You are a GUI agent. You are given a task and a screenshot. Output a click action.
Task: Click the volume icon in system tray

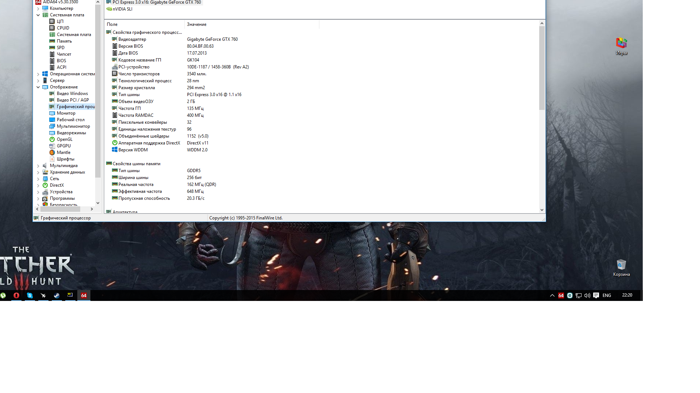pos(587,295)
